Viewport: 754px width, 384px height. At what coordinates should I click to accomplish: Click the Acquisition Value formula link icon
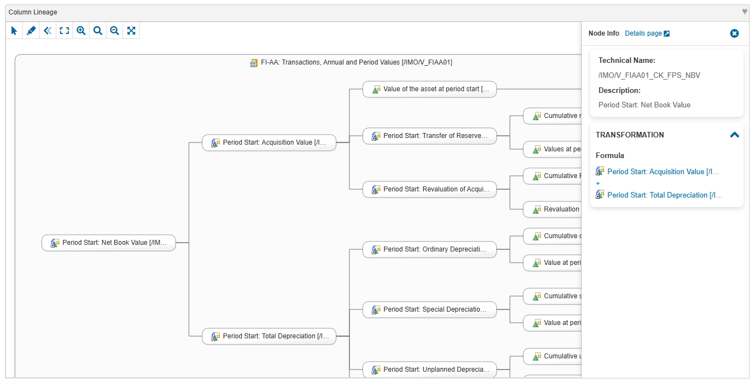(x=600, y=171)
